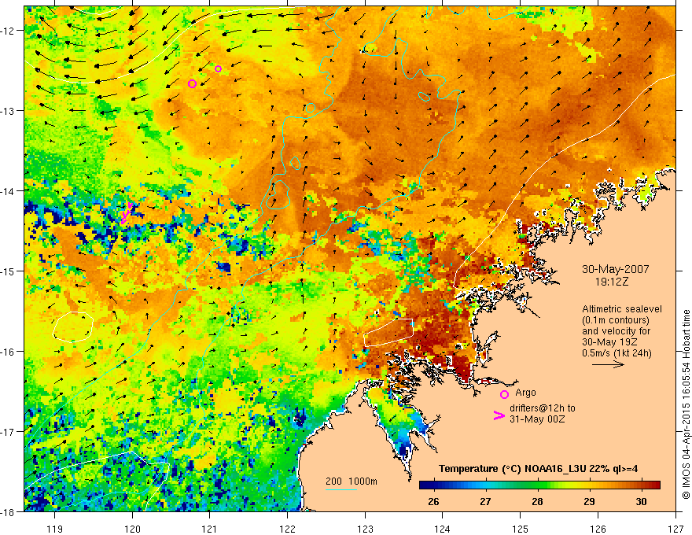Click the latitude axis label -16

8,352
